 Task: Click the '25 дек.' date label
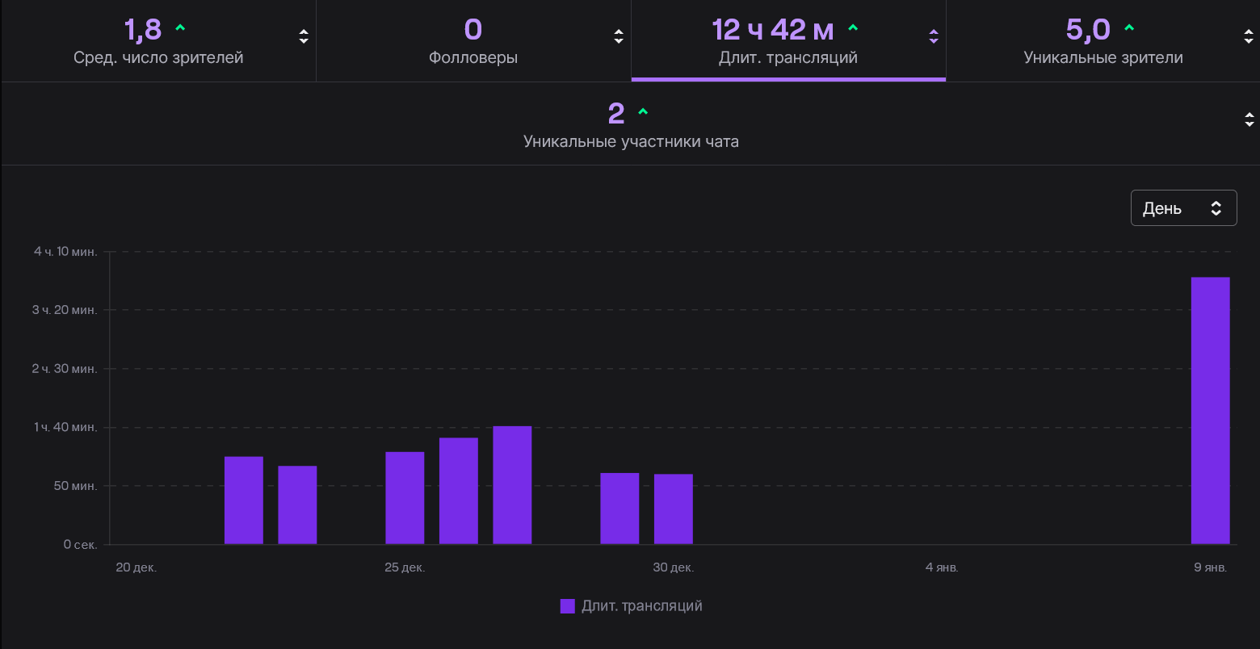pyautogui.click(x=405, y=568)
